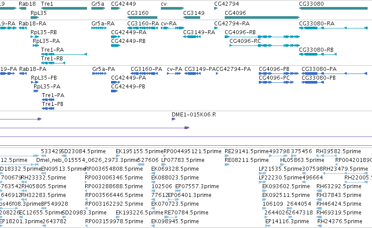Click the RP003654808.5prime EST label
Screen dimensions: 372x228
pos(114,169)
